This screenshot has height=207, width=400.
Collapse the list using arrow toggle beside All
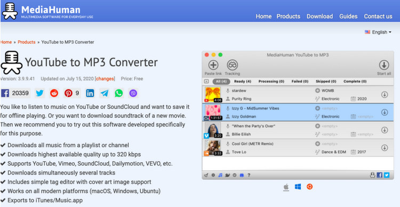tap(206, 82)
